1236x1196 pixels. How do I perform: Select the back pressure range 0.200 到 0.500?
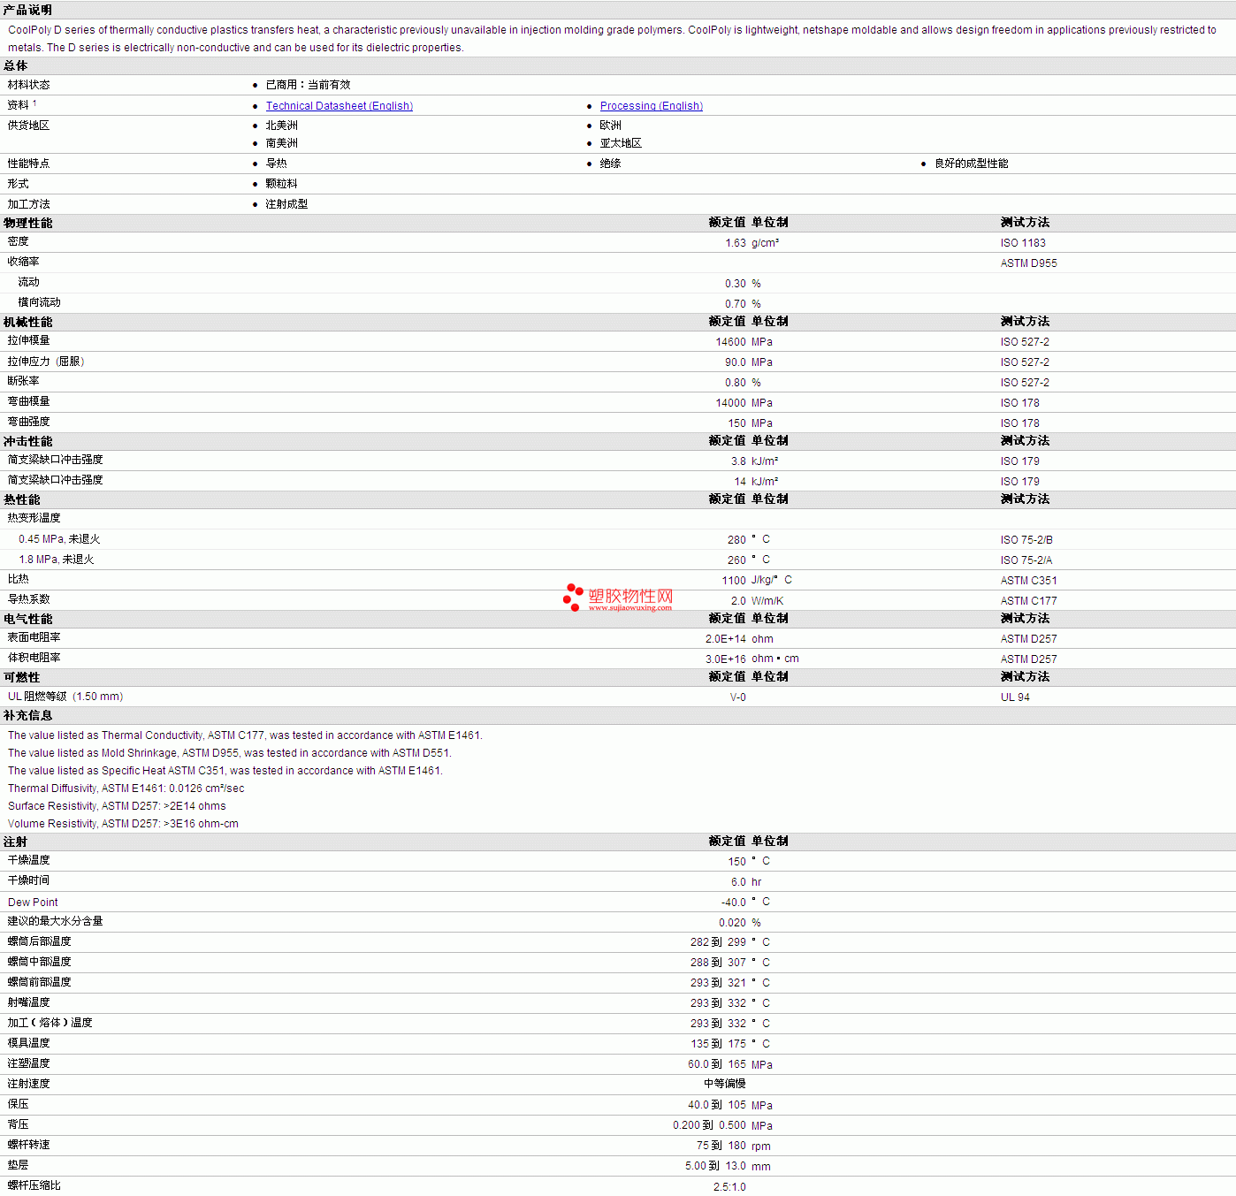click(709, 1125)
